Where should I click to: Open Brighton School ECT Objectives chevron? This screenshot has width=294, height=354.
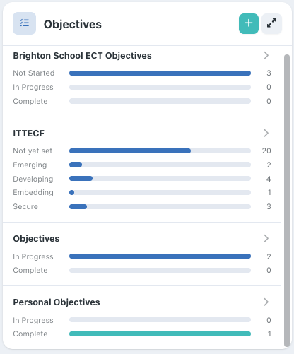click(266, 55)
